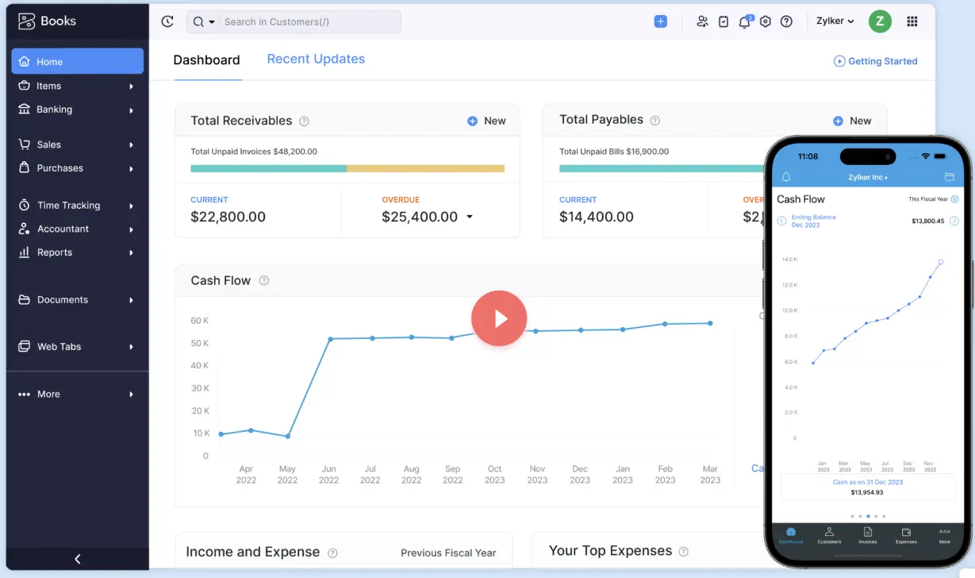975x578 pixels.
Task: Collapse the sidebar with the bottom arrow
Action: point(78,559)
